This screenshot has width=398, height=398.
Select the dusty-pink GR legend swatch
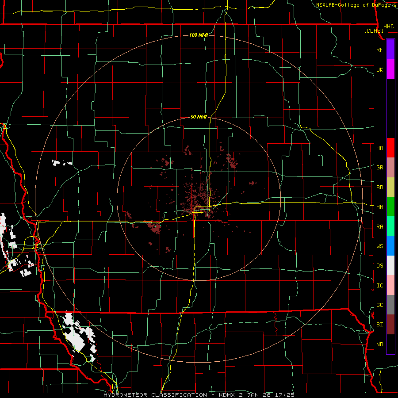[x=390, y=168]
